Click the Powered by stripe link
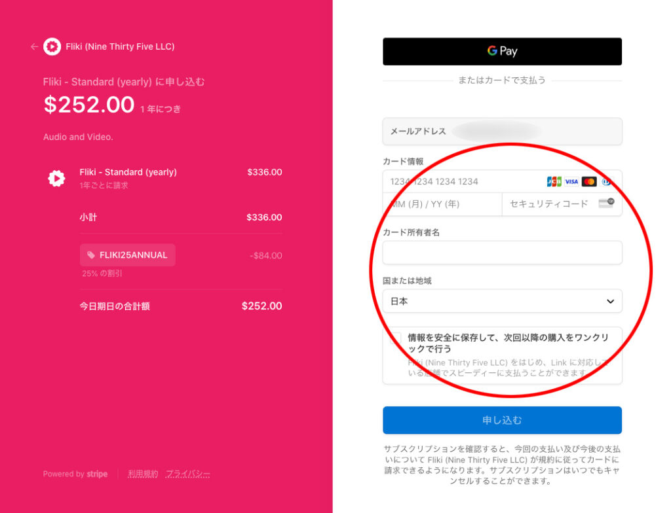Image resolution: width=671 pixels, height=513 pixels. 75,474
